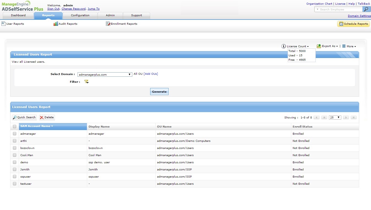
Task: Jump to last page arrow in pagination
Action: click(x=354, y=118)
